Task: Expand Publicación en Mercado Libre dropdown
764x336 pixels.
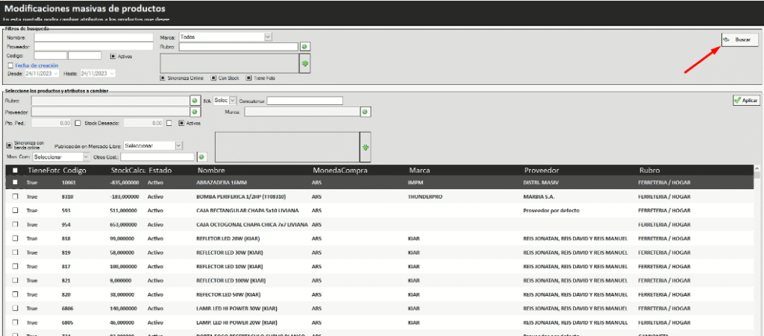Action: click(x=178, y=146)
